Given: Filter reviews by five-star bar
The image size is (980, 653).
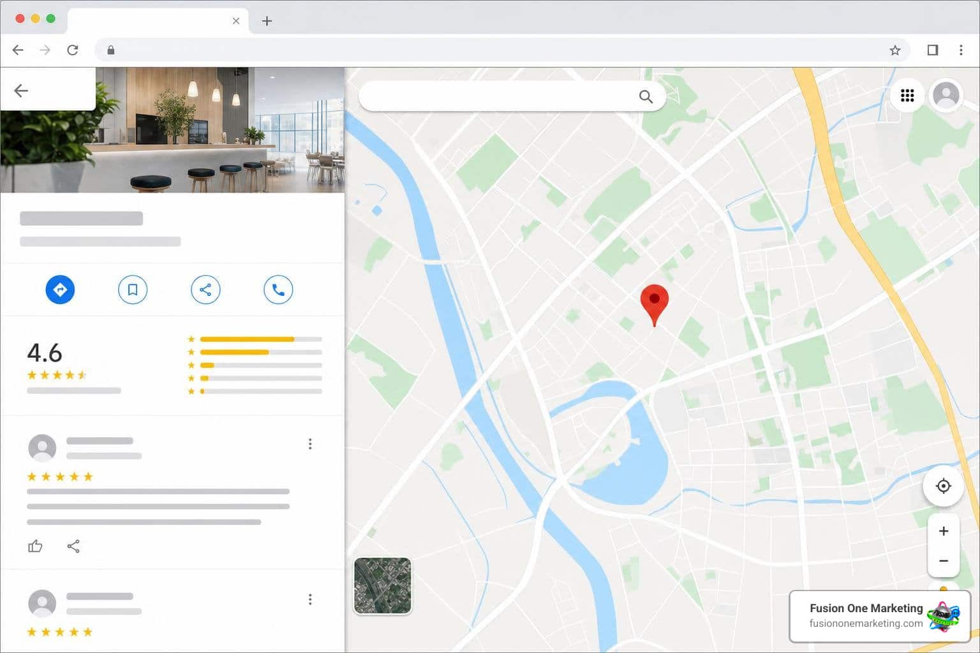Looking at the screenshot, I should [255, 339].
